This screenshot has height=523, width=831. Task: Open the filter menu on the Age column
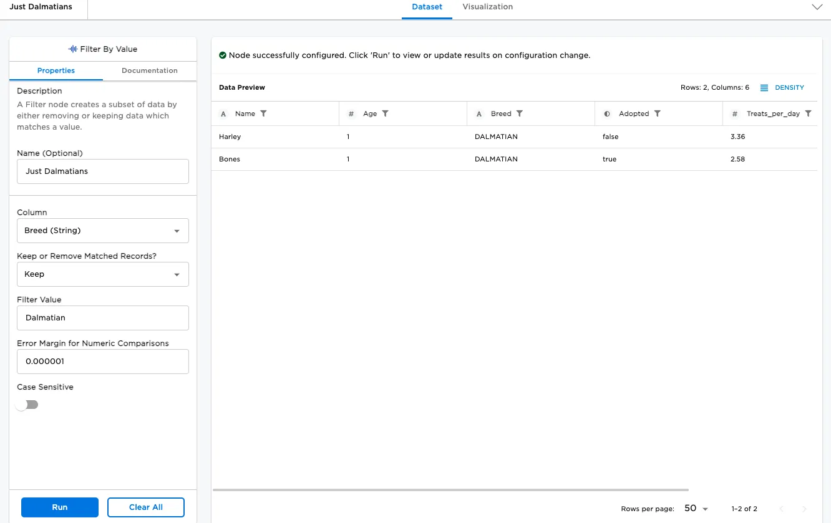pos(386,113)
